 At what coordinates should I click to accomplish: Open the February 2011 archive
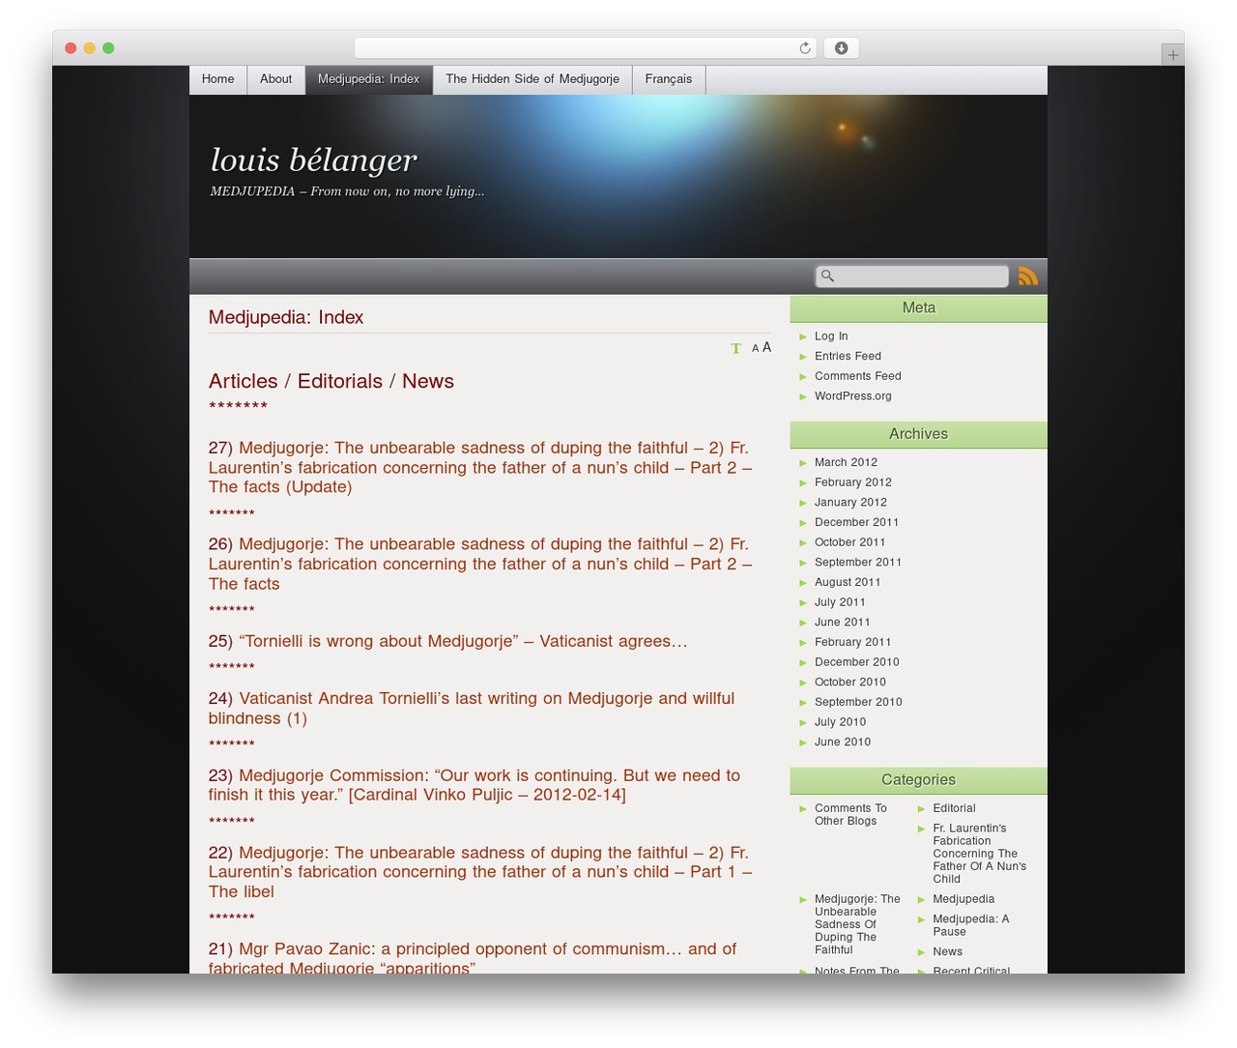click(853, 642)
